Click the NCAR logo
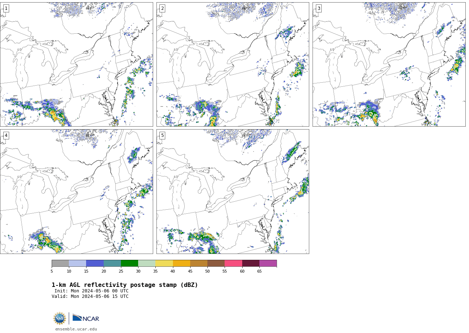The width and height of the screenshot is (469, 333). [86, 318]
